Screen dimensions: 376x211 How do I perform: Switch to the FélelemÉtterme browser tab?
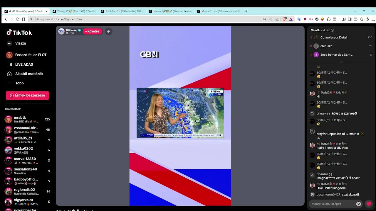point(219,11)
